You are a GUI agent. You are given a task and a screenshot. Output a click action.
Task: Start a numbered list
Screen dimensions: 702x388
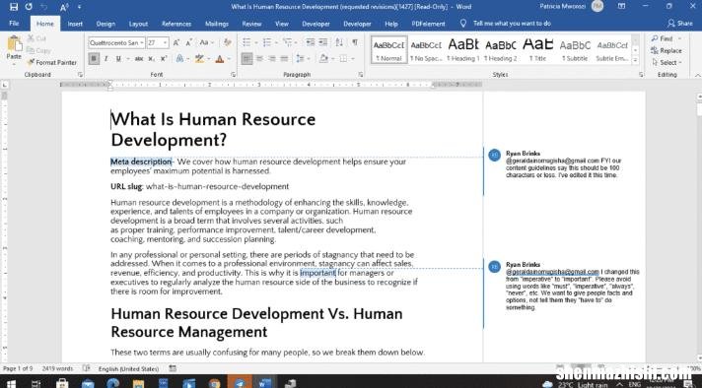[267, 42]
